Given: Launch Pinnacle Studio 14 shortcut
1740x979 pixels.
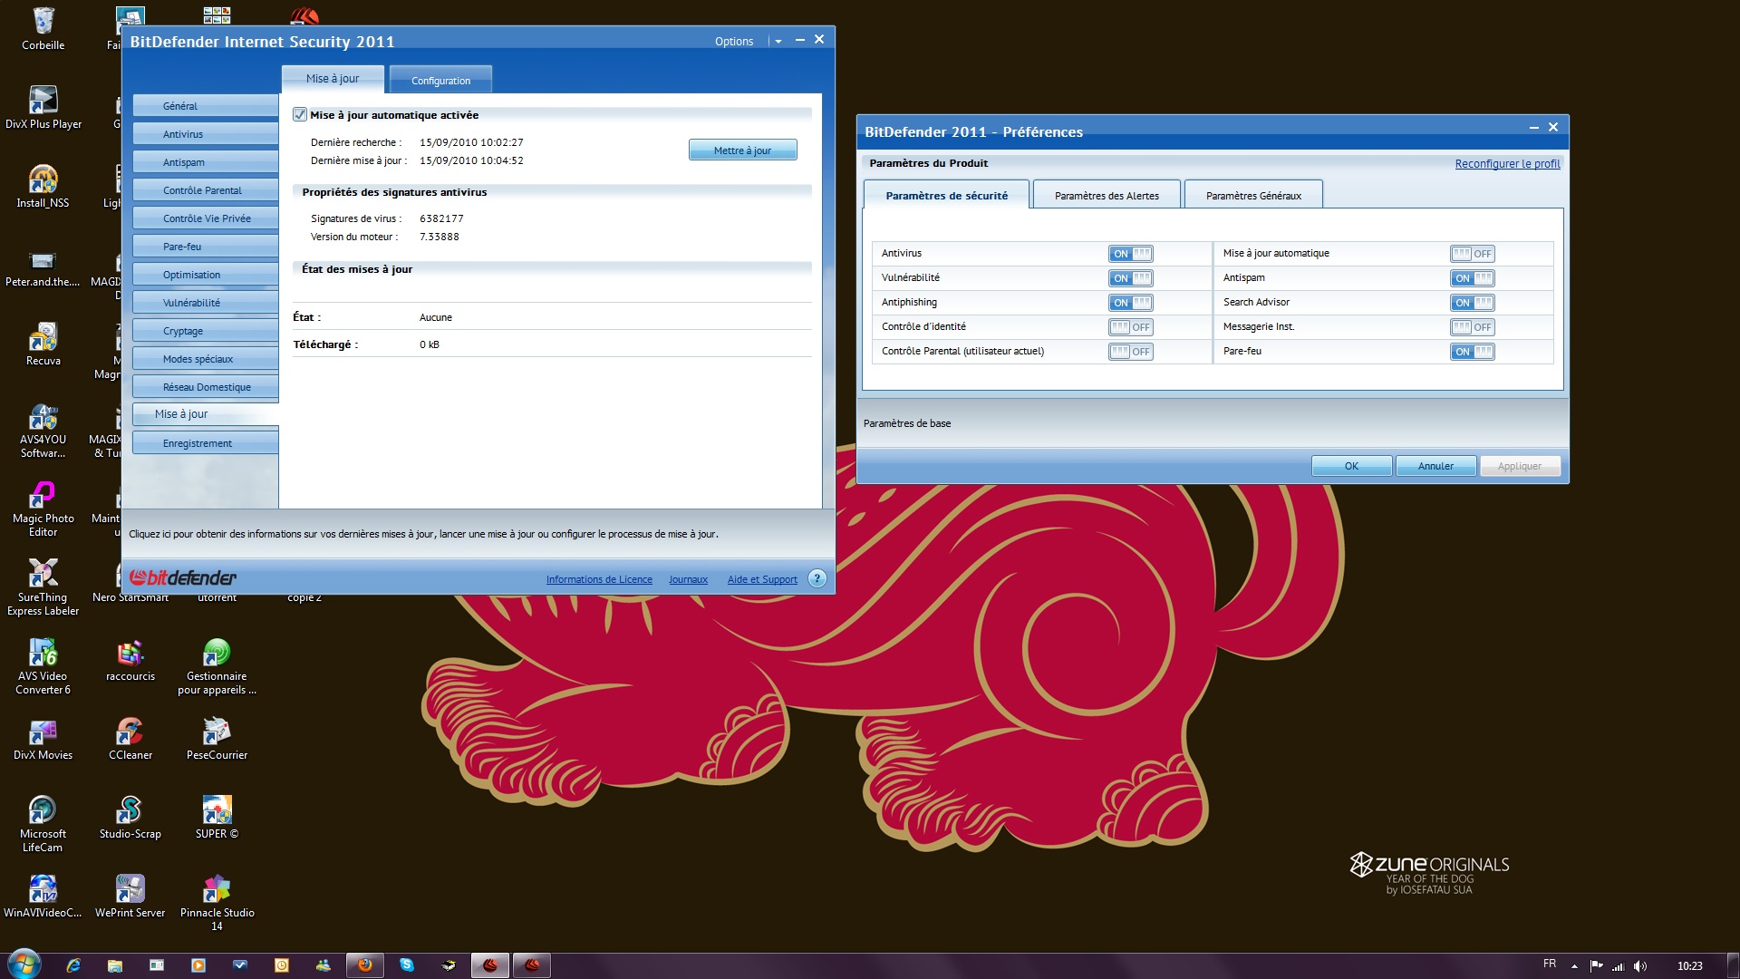Looking at the screenshot, I should point(217,903).
